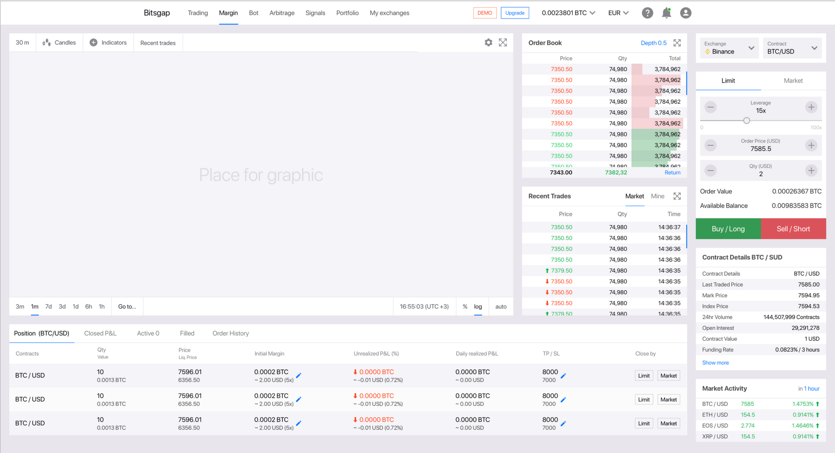Open the EUR currency dropdown
The height and width of the screenshot is (453, 835).
click(x=618, y=13)
